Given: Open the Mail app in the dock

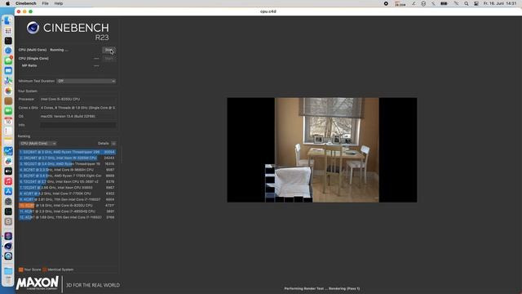Looking at the screenshot, I should point(8,71).
